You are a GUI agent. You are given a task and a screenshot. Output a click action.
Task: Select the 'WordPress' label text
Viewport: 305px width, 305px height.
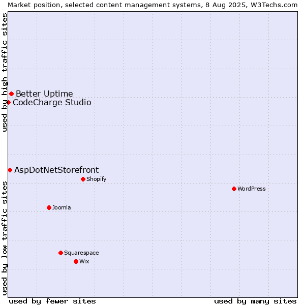pos(251,189)
